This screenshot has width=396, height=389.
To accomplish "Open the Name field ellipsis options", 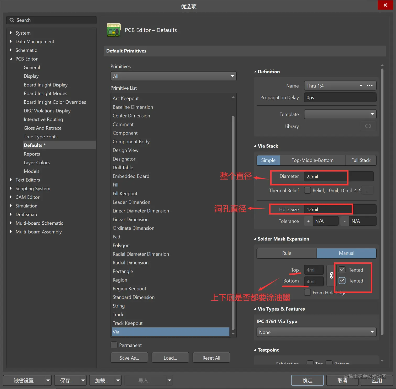I will pyautogui.click(x=370, y=86).
